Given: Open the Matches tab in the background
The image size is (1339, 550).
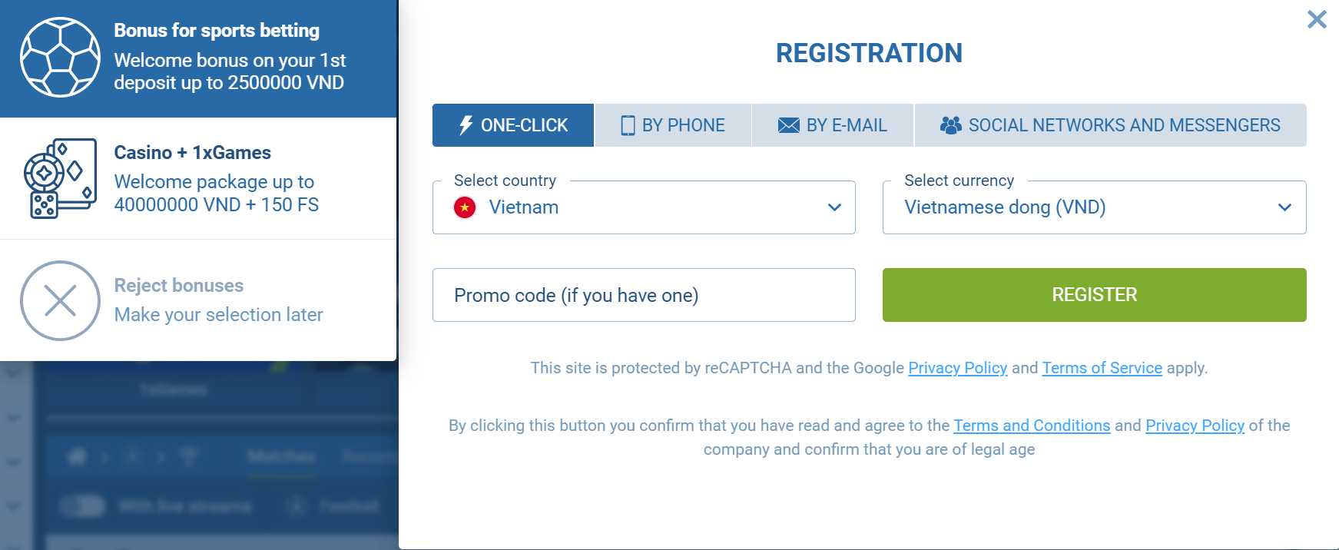Looking at the screenshot, I should tap(281, 457).
